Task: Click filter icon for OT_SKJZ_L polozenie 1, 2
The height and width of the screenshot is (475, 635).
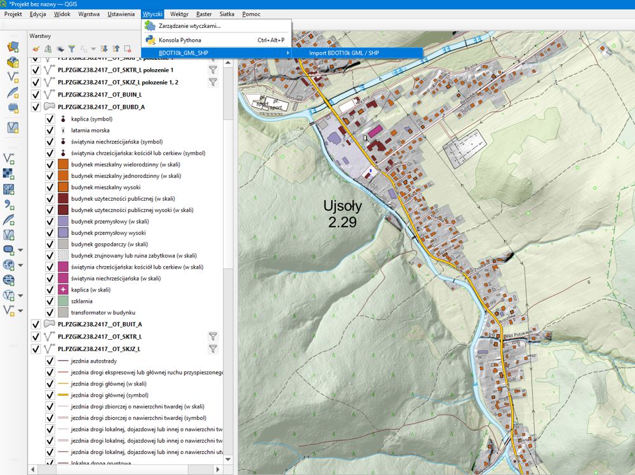Action: (213, 82)
